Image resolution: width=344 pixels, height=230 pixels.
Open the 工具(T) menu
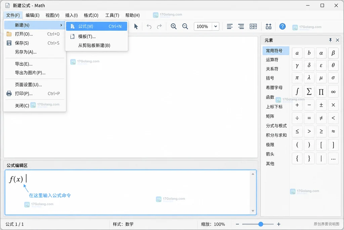coord(112,15)
